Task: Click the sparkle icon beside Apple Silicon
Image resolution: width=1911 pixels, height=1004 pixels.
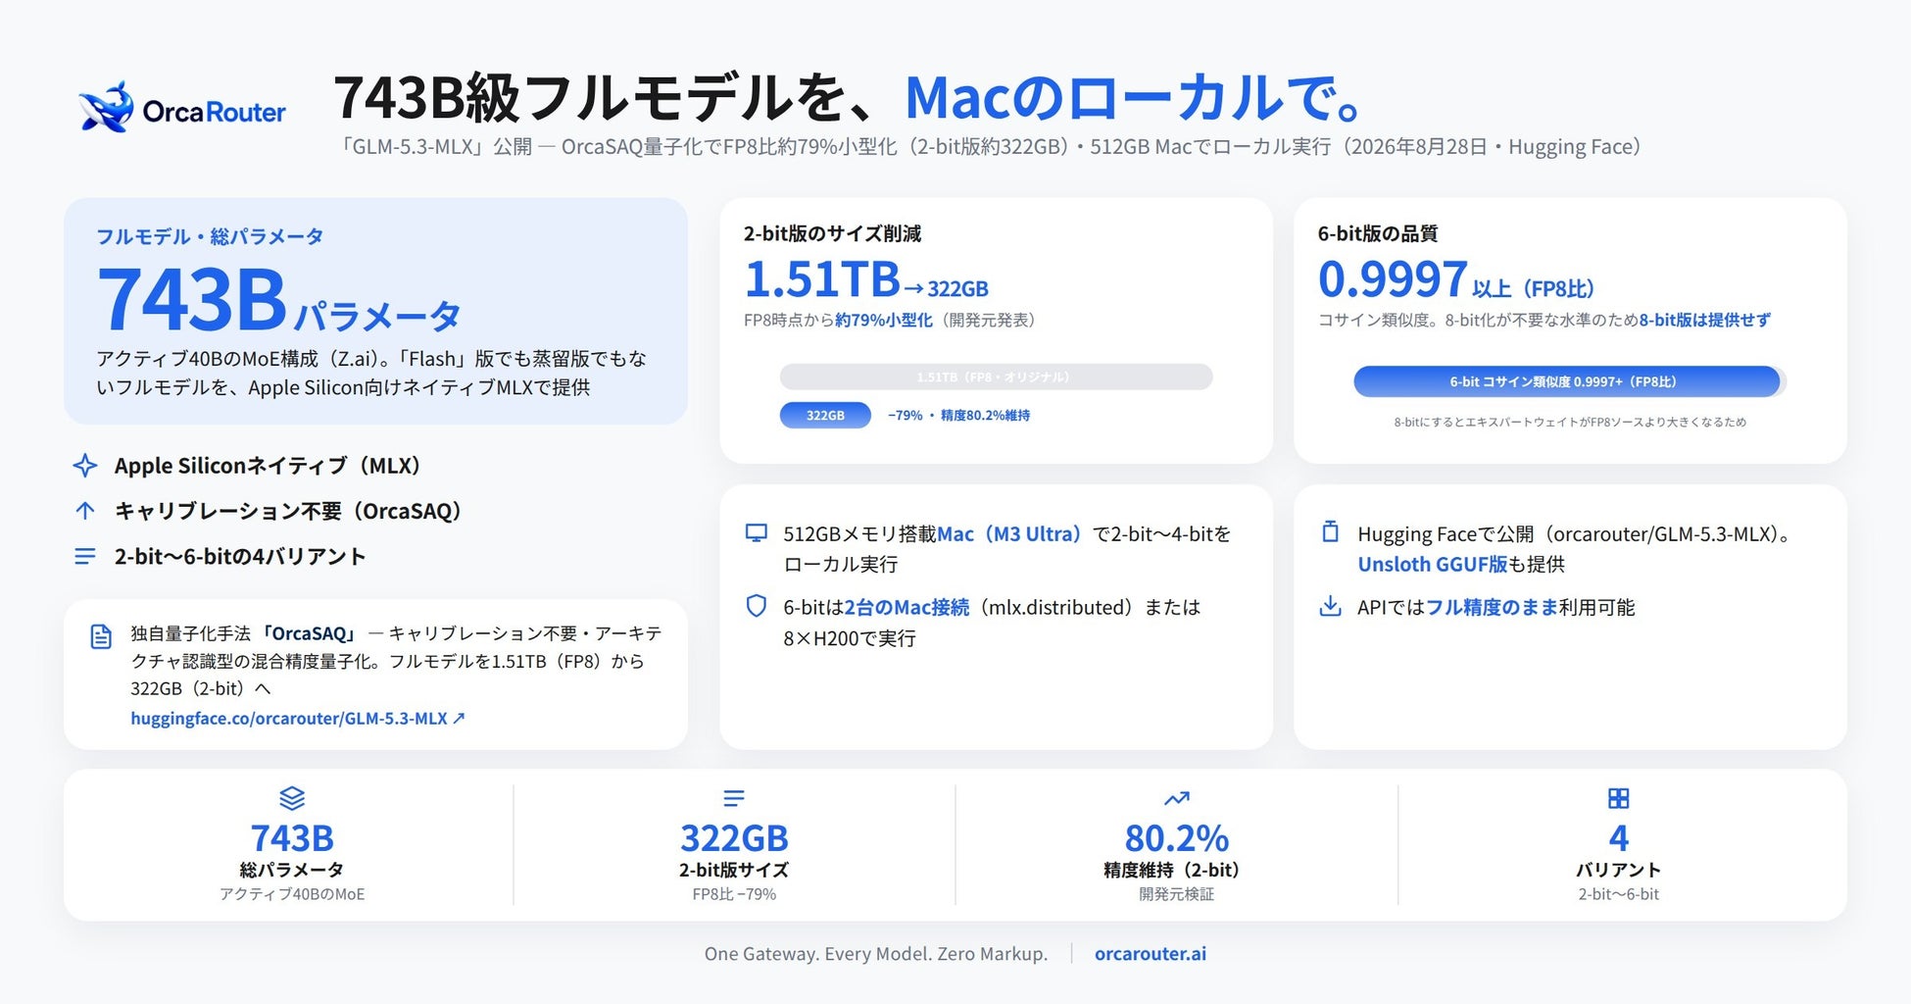Action: pos(85,465)
